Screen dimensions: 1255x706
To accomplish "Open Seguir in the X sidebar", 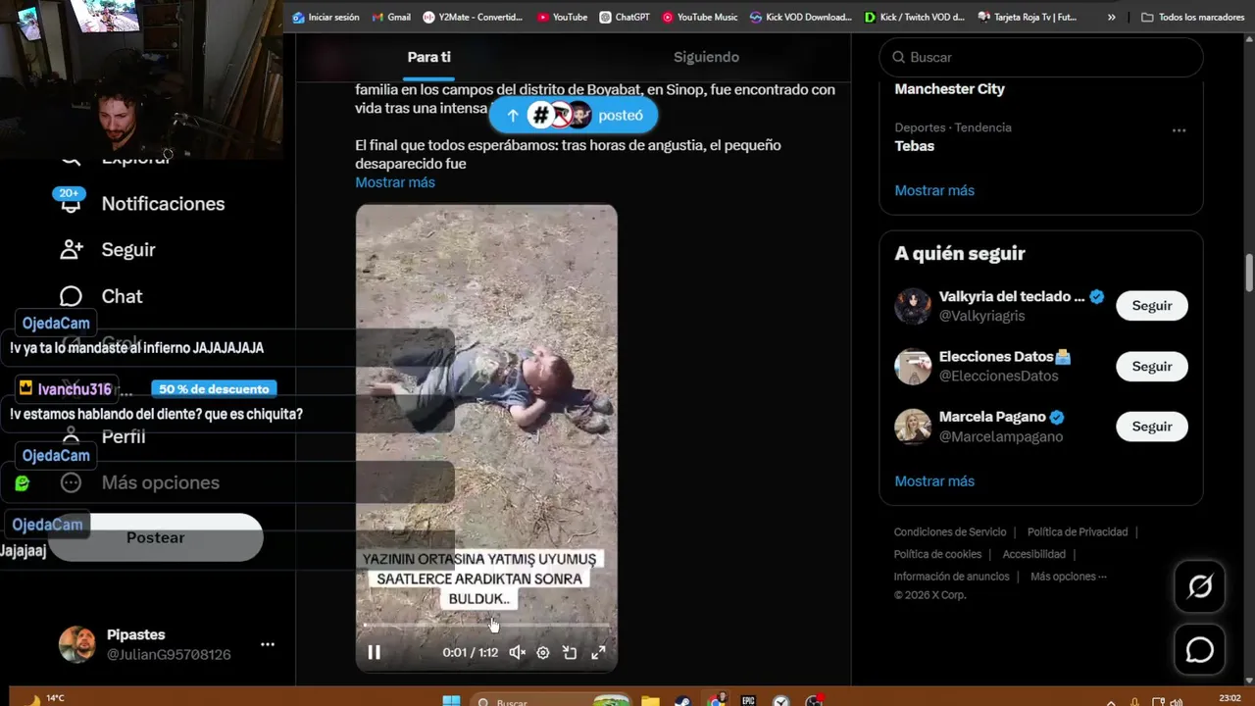I will tap(128, 249).
